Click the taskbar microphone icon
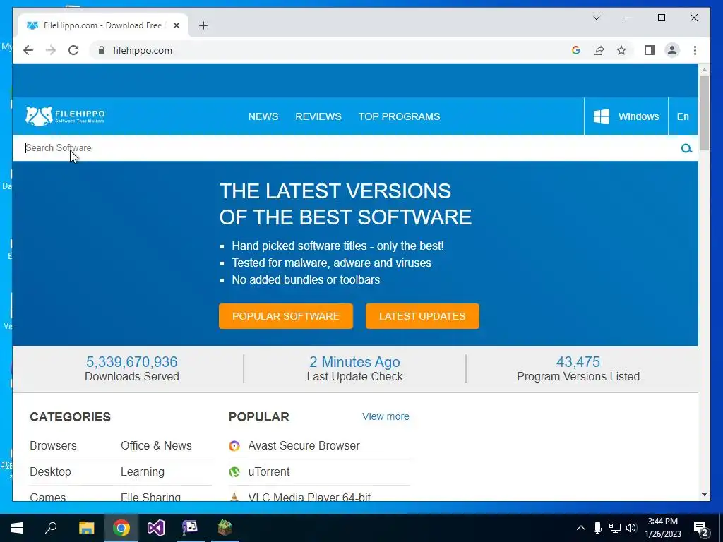The width and height of the screenshot is (723, 542). coord(597,528)
